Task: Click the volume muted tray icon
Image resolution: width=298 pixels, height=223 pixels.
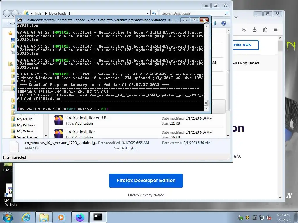Action: click(x=269, y=217)
